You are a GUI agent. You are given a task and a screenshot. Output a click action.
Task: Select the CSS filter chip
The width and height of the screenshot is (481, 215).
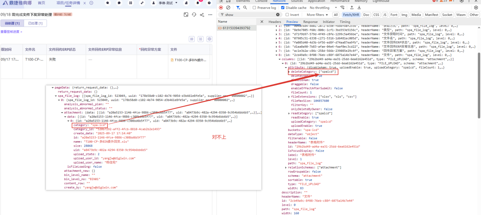click(x=376, y=15)
